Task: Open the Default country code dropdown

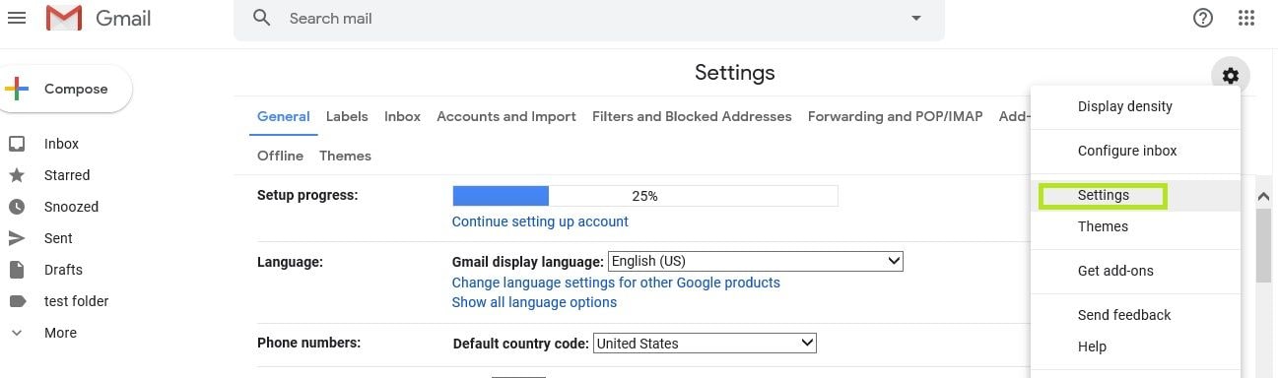Action: (x=705, y=344)
